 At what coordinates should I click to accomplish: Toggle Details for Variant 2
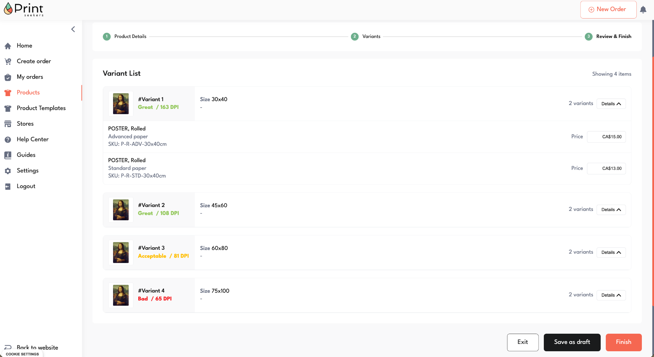(x=611, y=210)
